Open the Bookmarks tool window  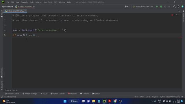coord(2,73)
